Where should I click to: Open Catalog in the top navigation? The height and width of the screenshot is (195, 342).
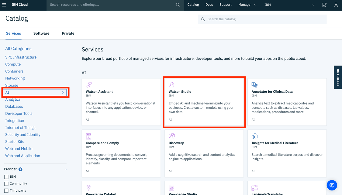193,5
